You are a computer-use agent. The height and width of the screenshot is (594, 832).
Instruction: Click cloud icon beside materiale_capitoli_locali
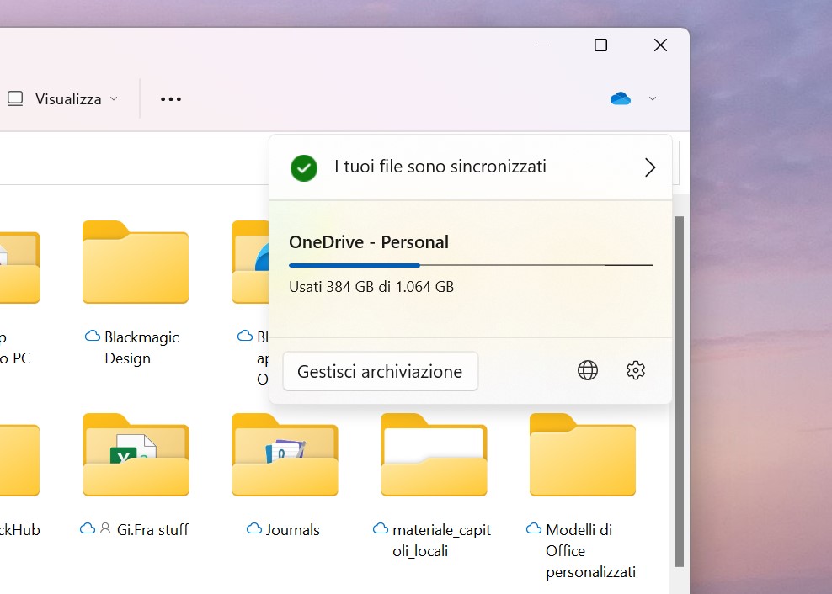pos(381,528)
